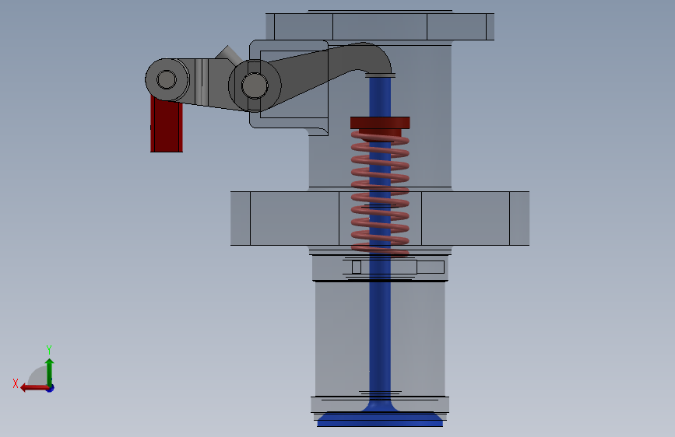Select the roller pin above the red pushrod

[166, 80]
